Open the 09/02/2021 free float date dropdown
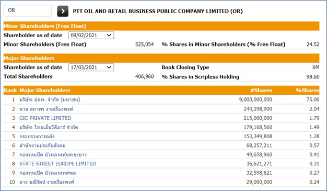 click(x=91, y=35)
